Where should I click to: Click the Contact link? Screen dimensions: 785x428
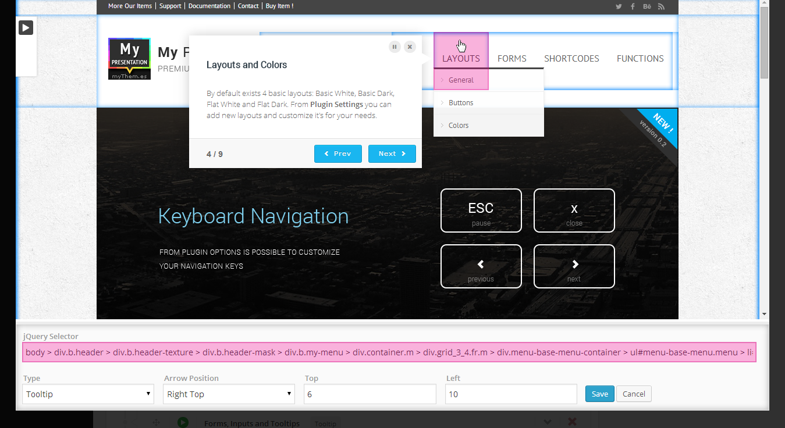[248, 6]
